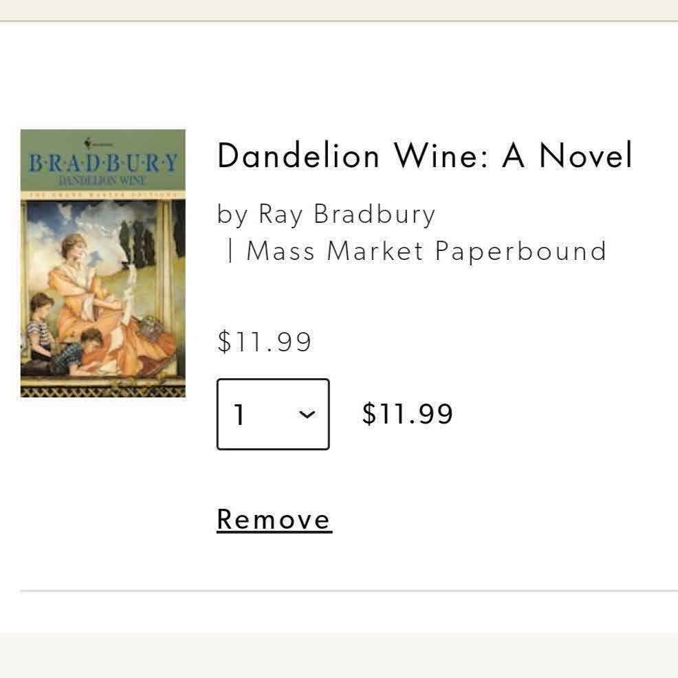Click the small publisher logo on the cover

pos(87,143)
